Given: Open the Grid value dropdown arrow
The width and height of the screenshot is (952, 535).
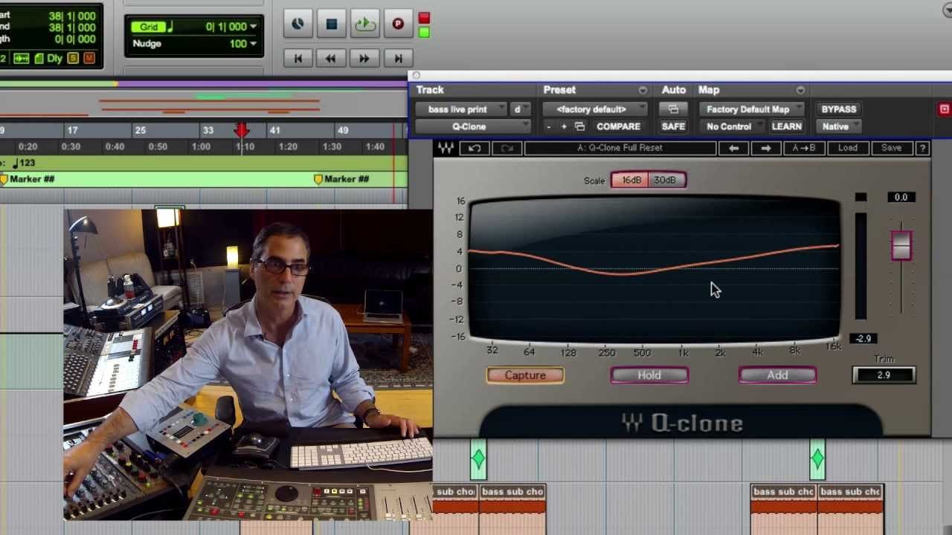Looking at the screenshot, I should click(254, 27).
